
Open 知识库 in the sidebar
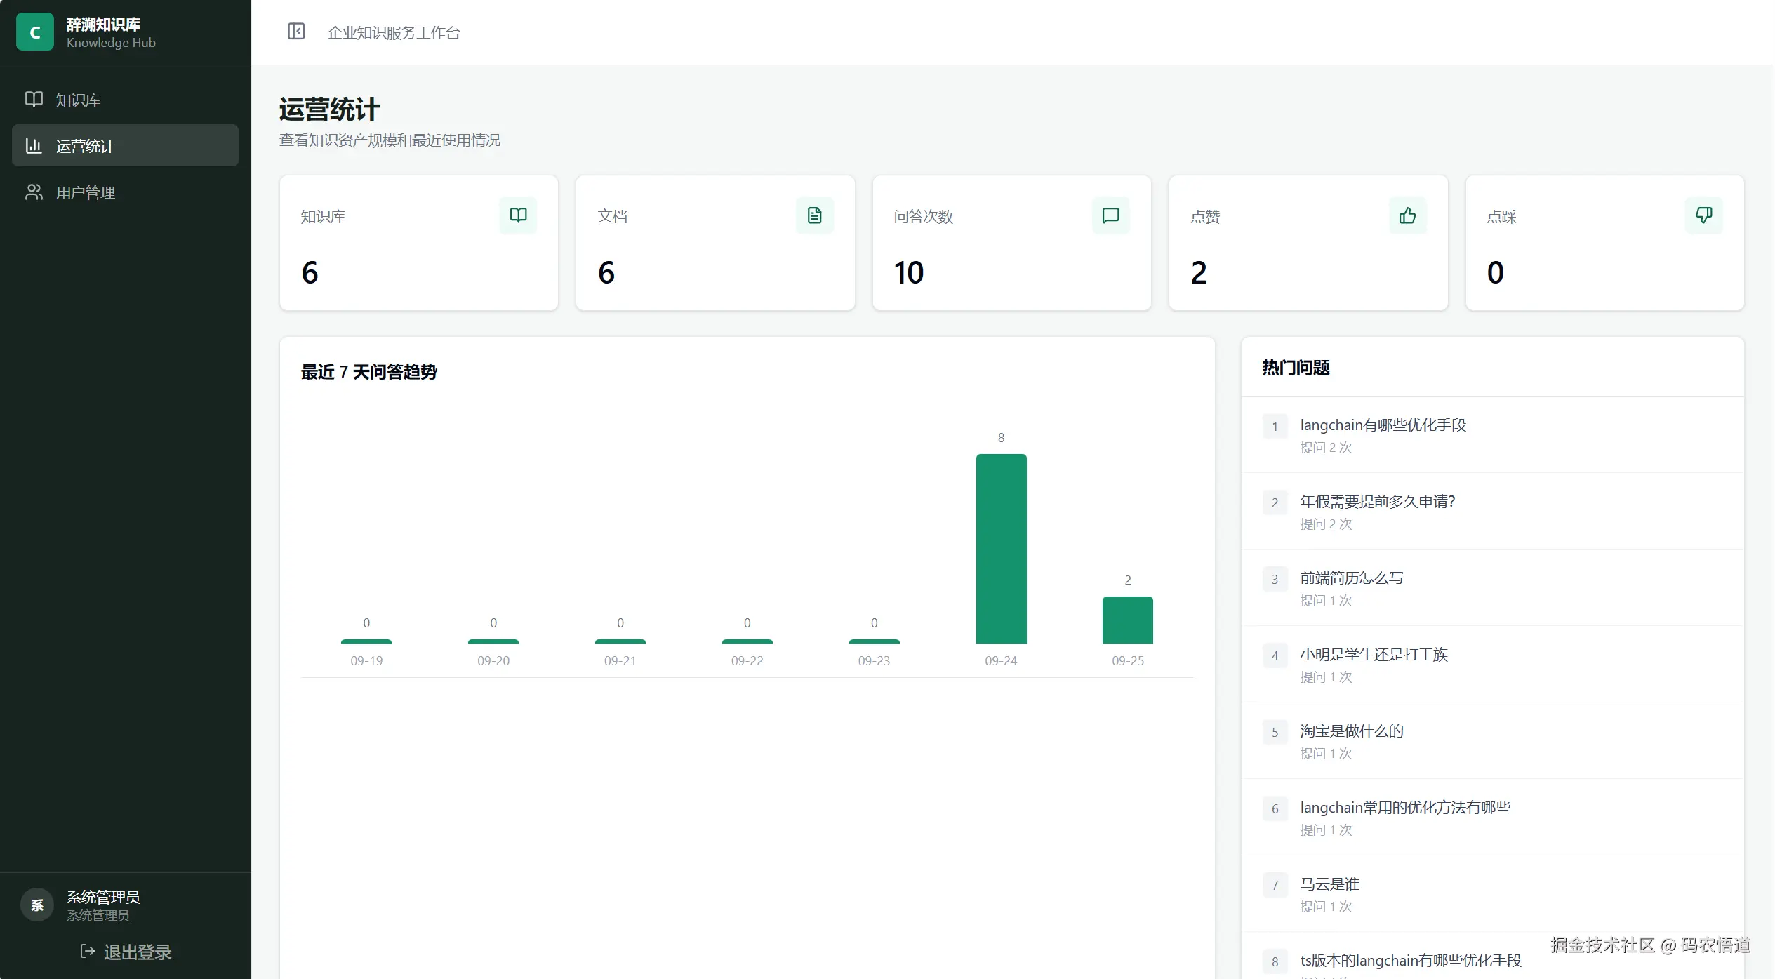125,100
